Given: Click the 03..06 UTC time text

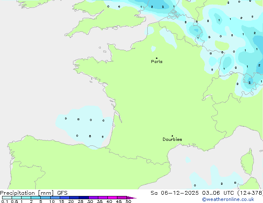Looking at the screenshot, I should tap(218, 193).
